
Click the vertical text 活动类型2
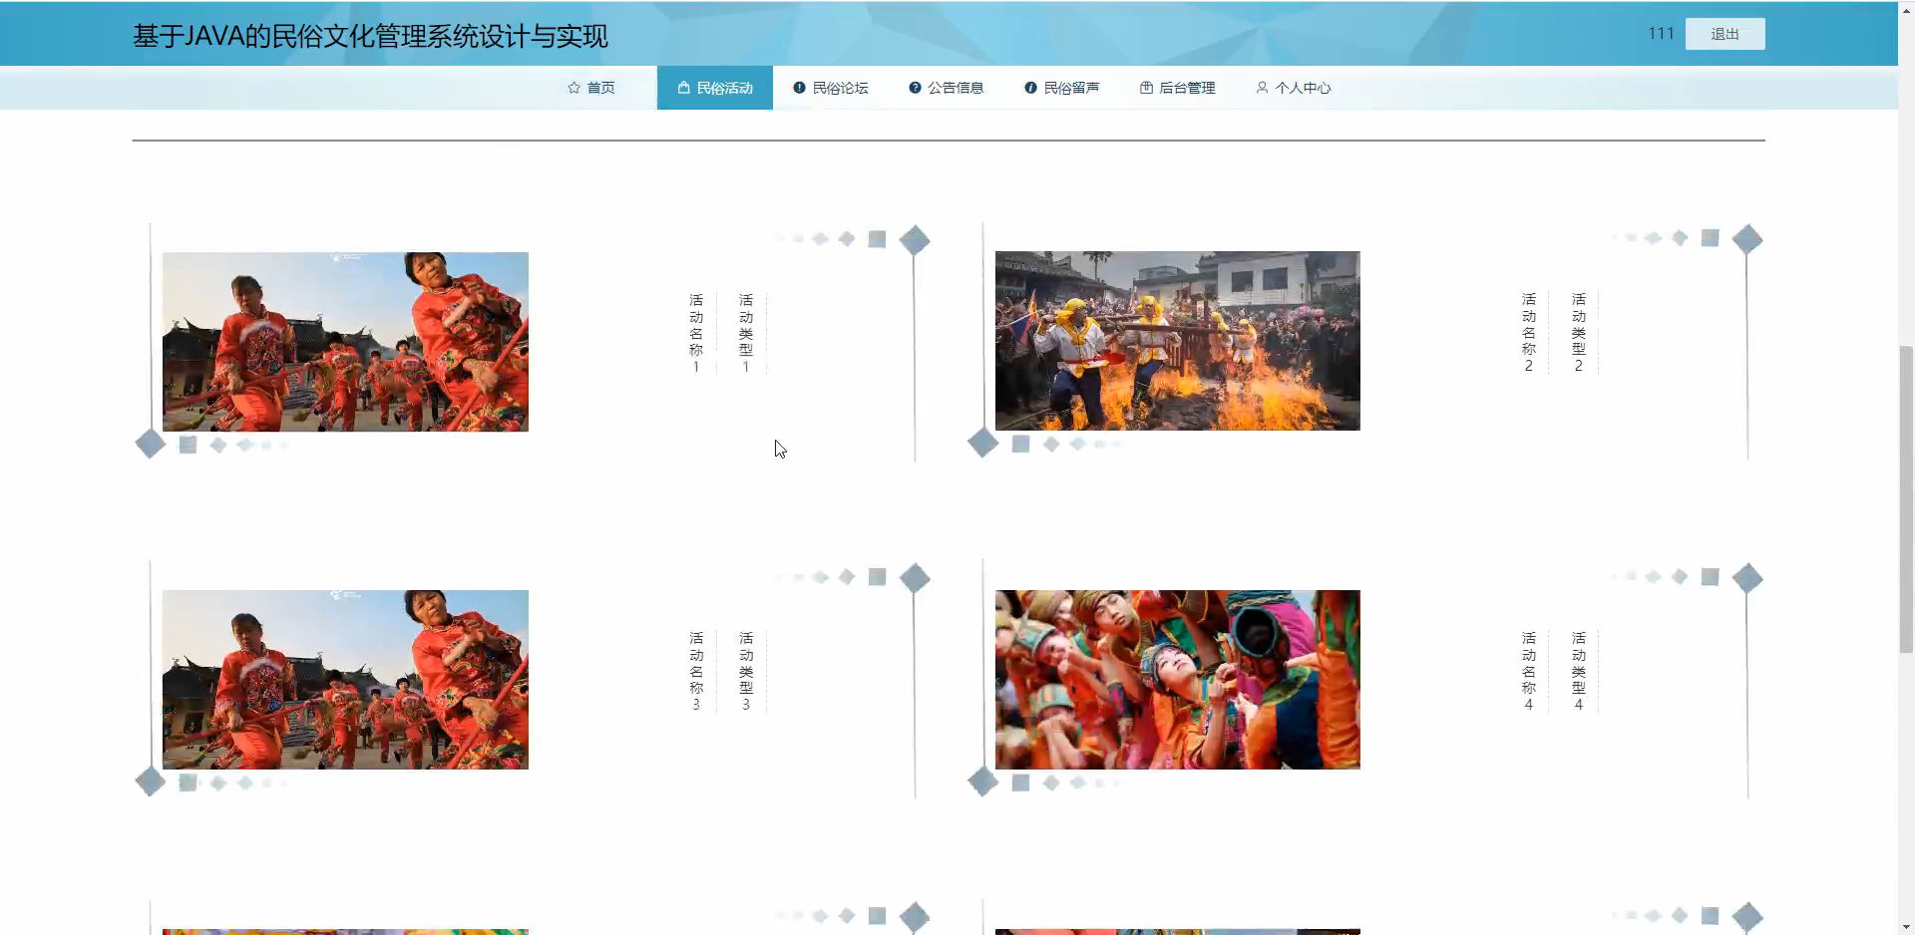coord(1579,333)
